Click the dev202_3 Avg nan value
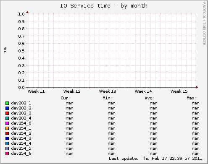This screenshot has height=164, width=208. pyautogui.click(x=153, y=113)
